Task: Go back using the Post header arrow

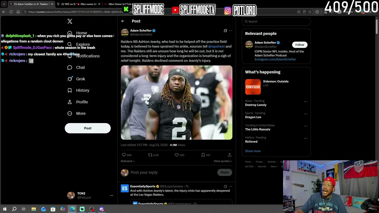Action: (x=123, y=21)
